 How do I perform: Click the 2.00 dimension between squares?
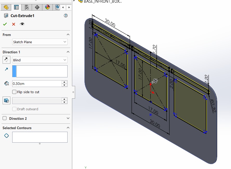(x=171, y=84)
